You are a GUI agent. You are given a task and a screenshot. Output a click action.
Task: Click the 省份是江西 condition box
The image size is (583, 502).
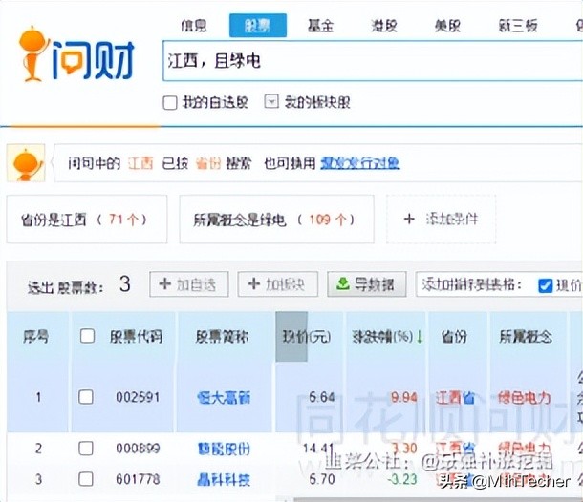(87, 220)
